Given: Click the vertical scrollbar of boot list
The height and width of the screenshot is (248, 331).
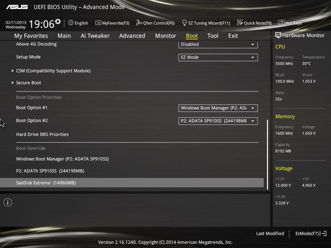Looking at the screenshot, I should coord(267,155).
